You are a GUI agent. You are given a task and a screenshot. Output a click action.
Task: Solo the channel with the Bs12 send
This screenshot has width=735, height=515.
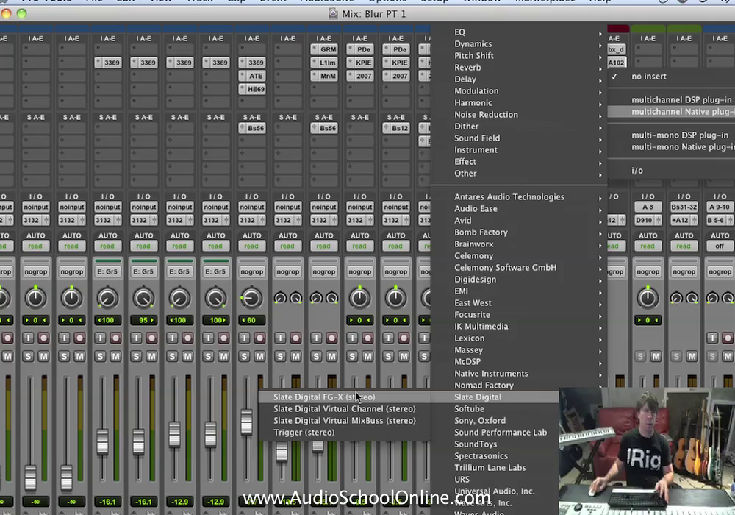388,357
